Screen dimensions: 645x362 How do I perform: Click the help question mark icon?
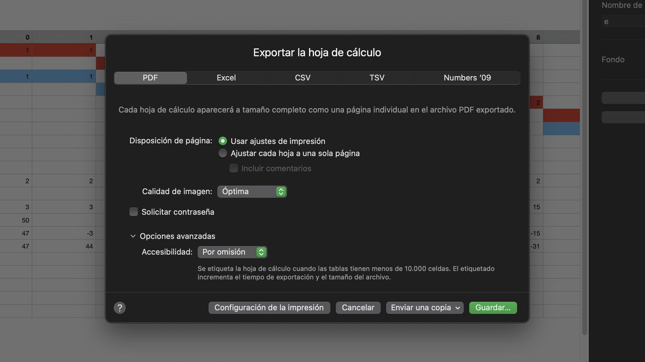pos(119,307)
